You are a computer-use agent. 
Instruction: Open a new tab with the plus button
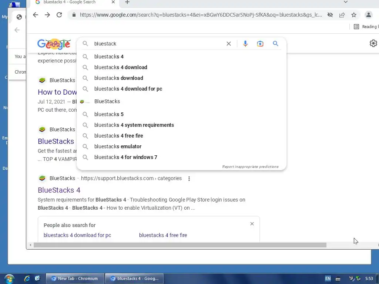[x=127, y=3]
